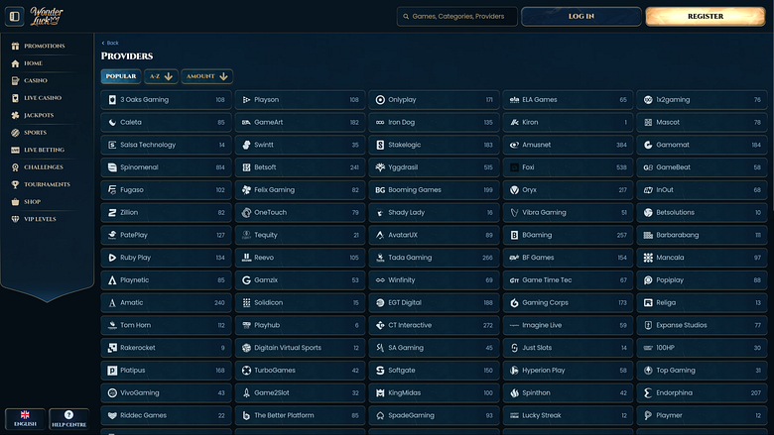This screenshot has height=435, width=774.
Task: Go to Home in sidebar
Action: [x=33, y=63]
